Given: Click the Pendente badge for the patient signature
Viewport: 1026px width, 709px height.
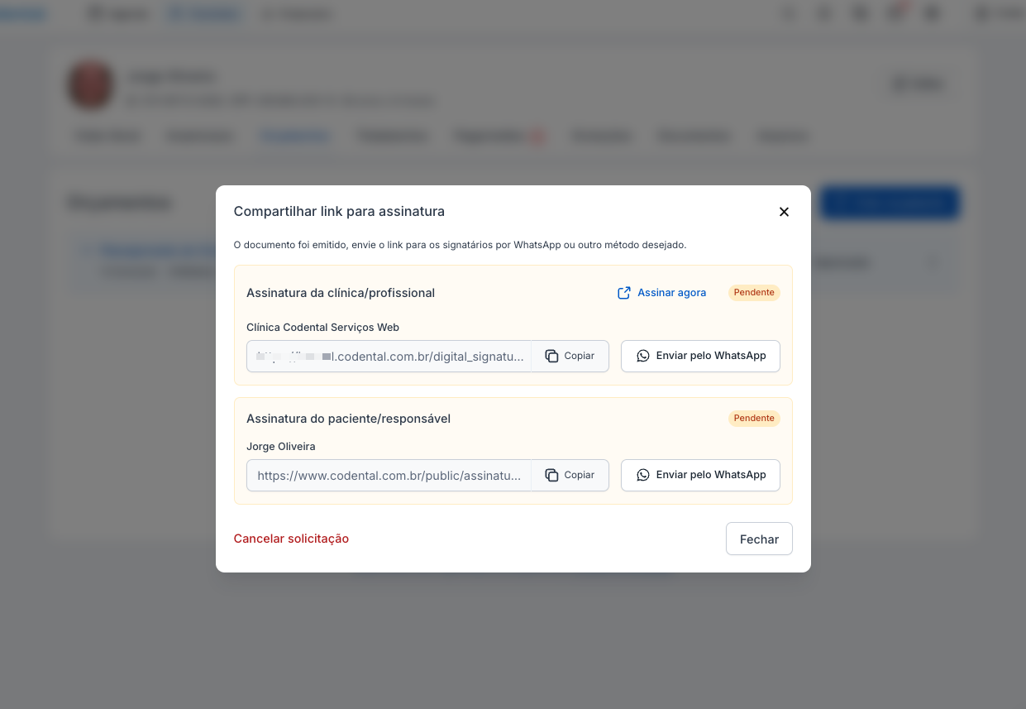Looking at the screenshot, I should click(754, 419).
